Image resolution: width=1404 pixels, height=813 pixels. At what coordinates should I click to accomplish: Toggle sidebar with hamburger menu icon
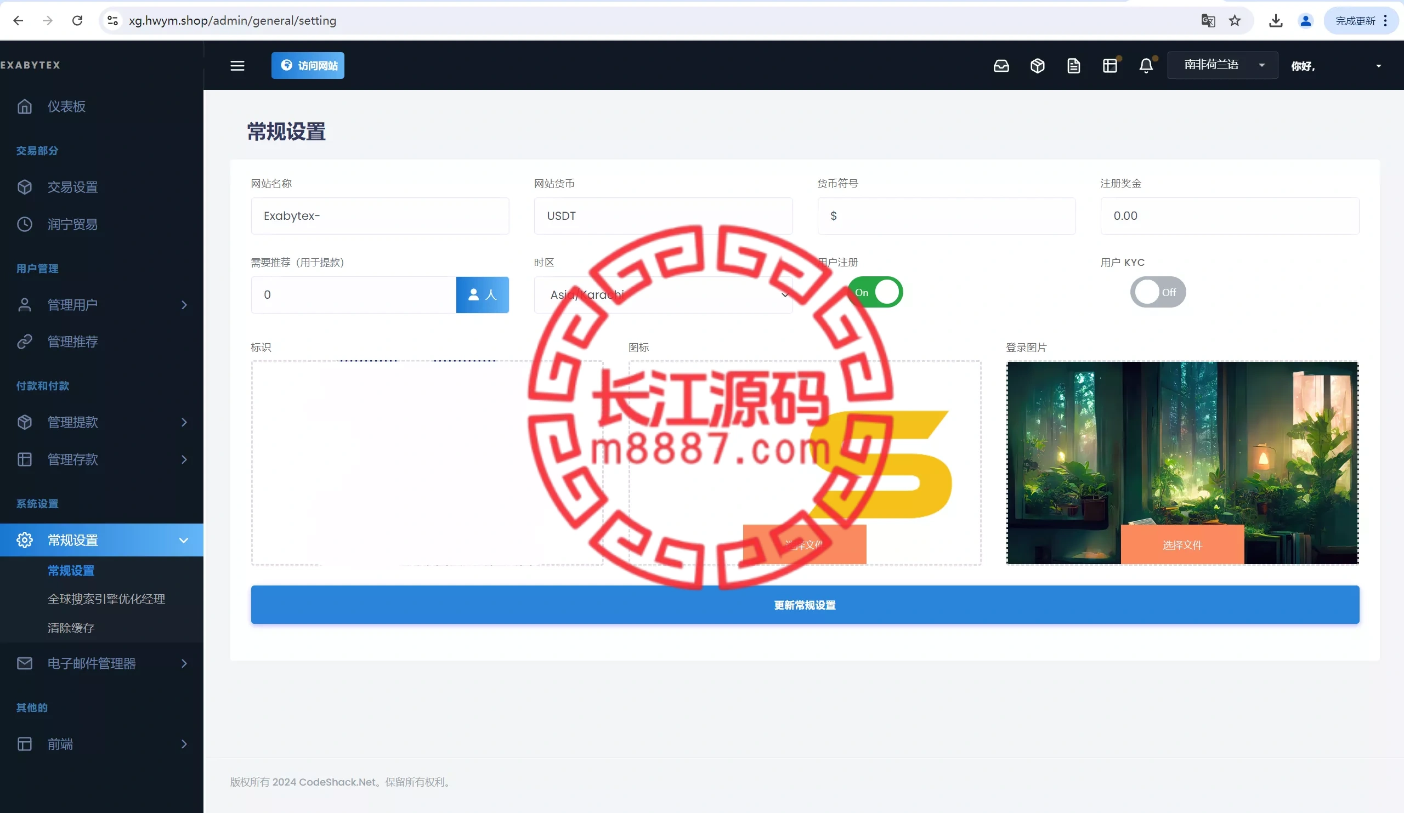click(237, 66)
